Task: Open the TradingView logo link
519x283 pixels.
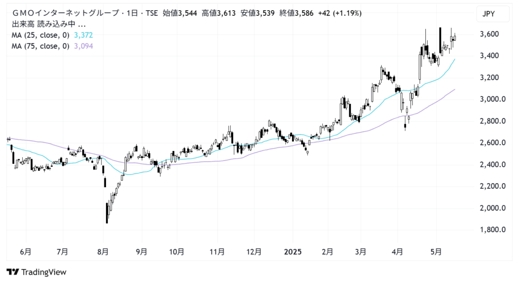Action: pyautogui.click(x=36, y=272)
